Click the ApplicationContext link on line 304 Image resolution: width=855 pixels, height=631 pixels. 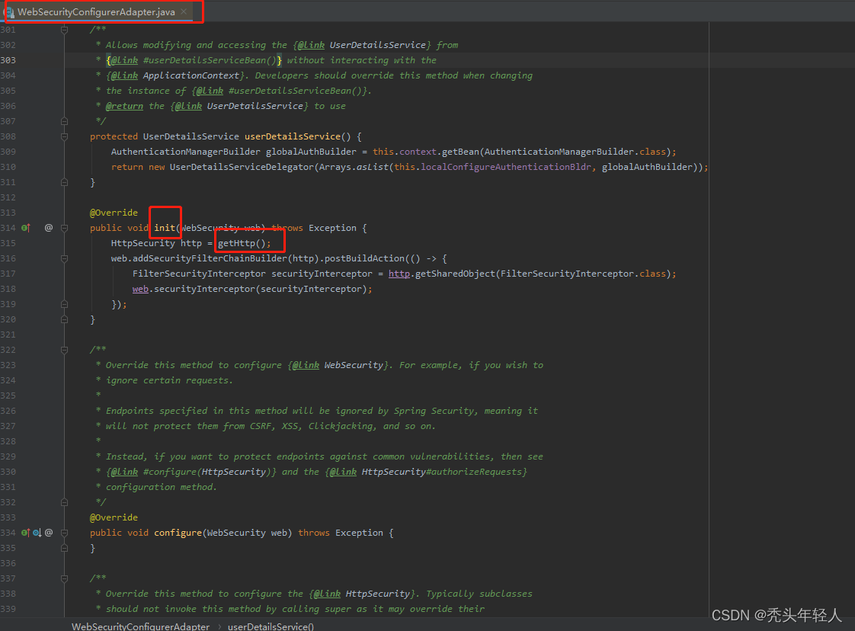(191, 75)
